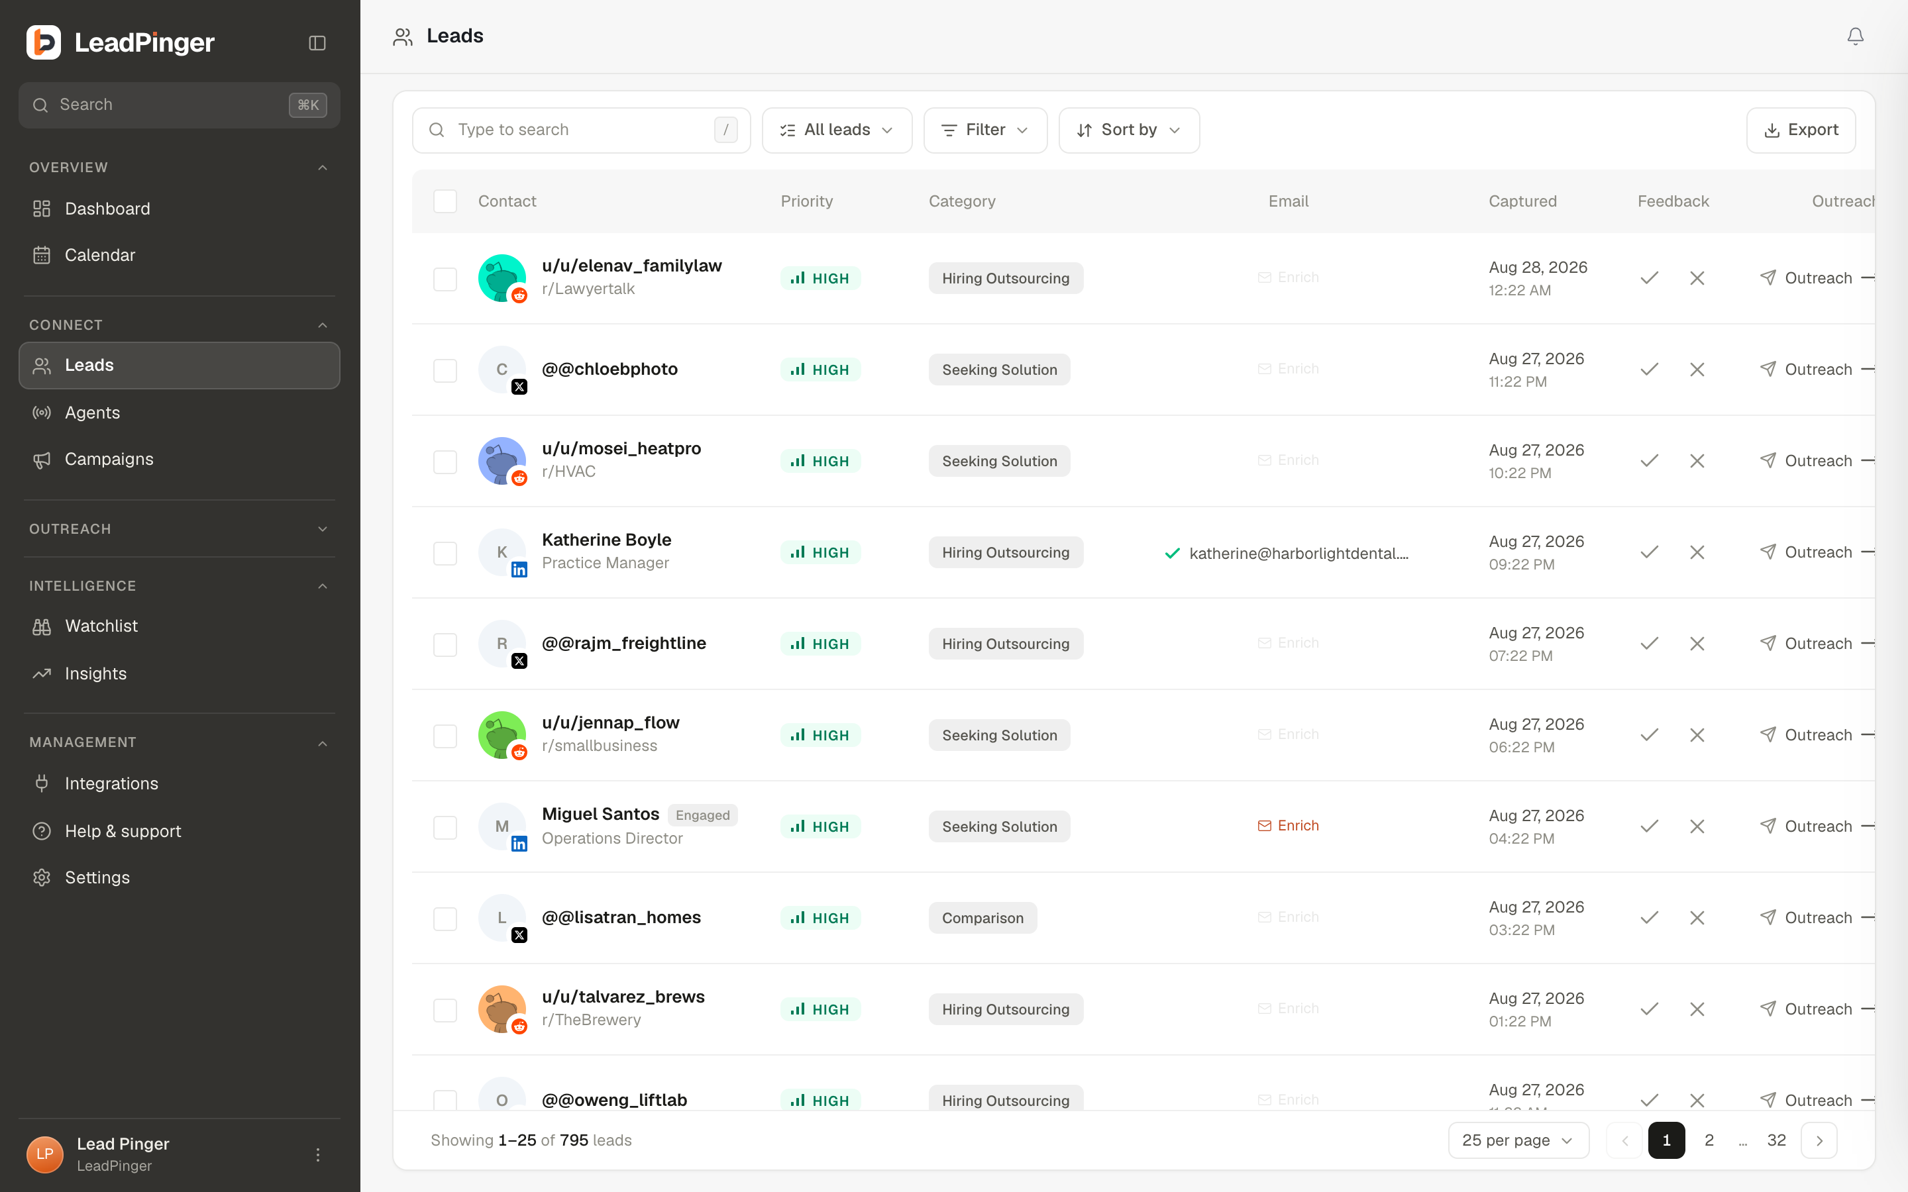1908x1192 pixels.
Task: Open the account options three-dot menu
Action: [318, 1155]
